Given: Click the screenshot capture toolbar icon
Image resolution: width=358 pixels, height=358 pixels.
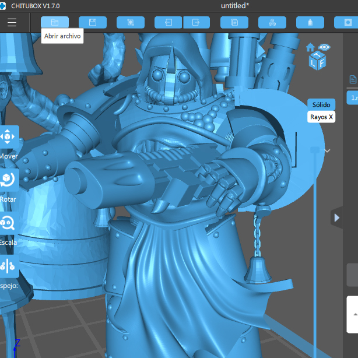Looking at the screenshot, I should coord(131,22).
